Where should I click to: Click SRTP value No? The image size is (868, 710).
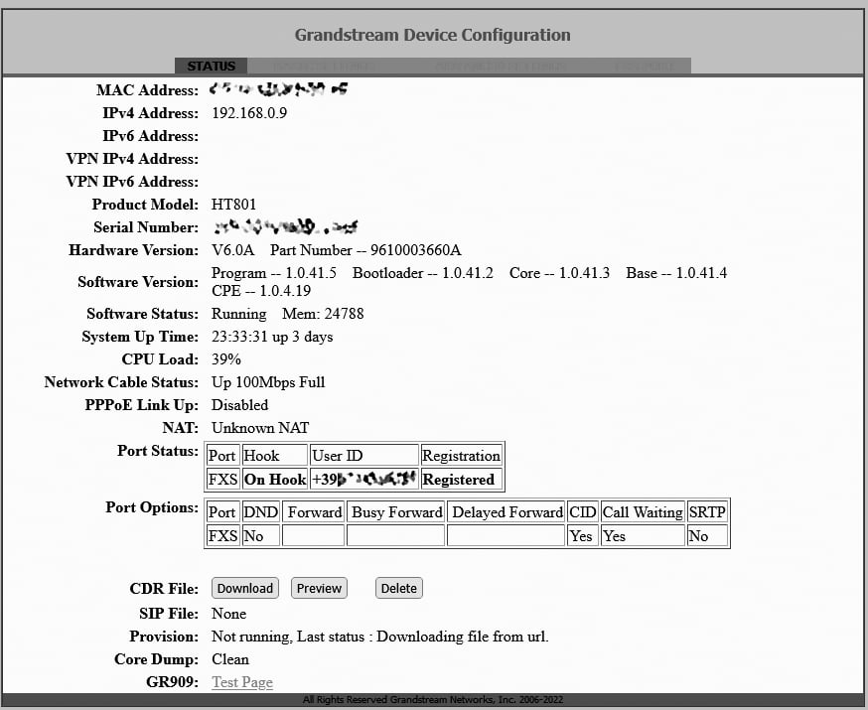point(707,535)
